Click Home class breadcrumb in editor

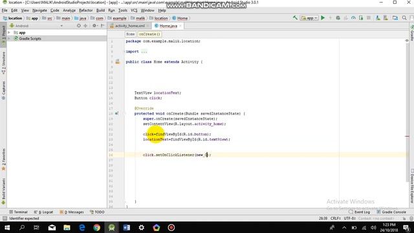pos(131,34)
